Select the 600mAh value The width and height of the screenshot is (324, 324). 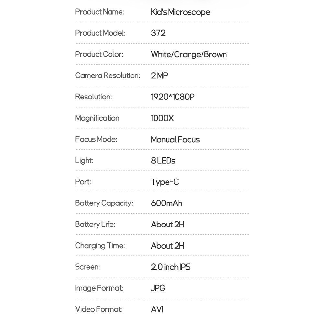pyautogui.click(x=167, y=203)
